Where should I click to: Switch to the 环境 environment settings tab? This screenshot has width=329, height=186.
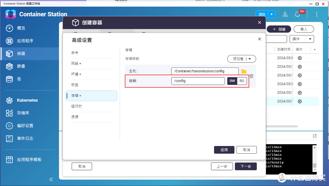pyautogui.click(x=92, y=74)
